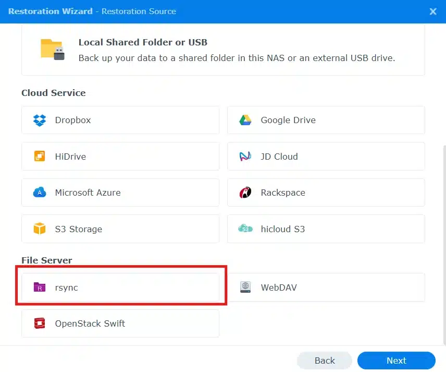The width and height of the screenshot is (446, 372).
Task: Select Microsoft Azure cloud service
Action: click(120, 193)
